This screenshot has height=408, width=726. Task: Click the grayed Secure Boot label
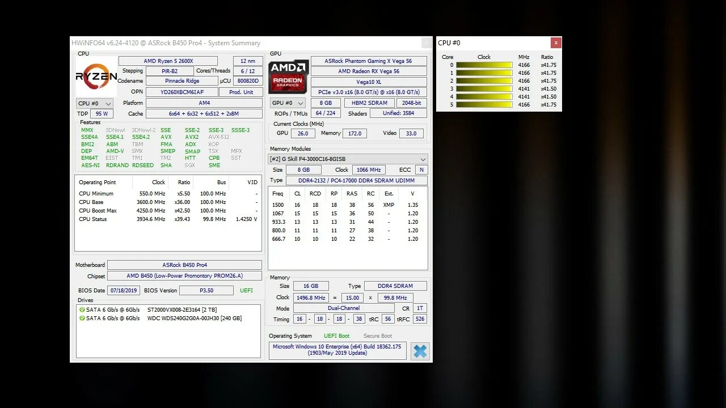tap(378, 336)
